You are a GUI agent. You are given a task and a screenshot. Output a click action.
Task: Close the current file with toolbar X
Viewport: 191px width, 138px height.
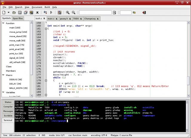37,12
